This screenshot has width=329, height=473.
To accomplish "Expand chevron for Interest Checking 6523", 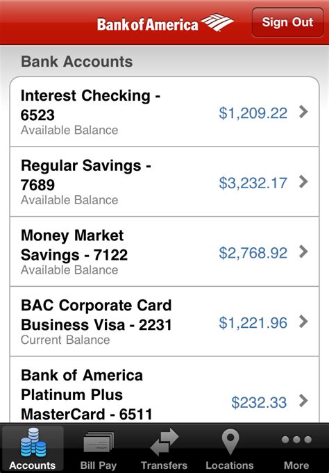I will [304, 112].
